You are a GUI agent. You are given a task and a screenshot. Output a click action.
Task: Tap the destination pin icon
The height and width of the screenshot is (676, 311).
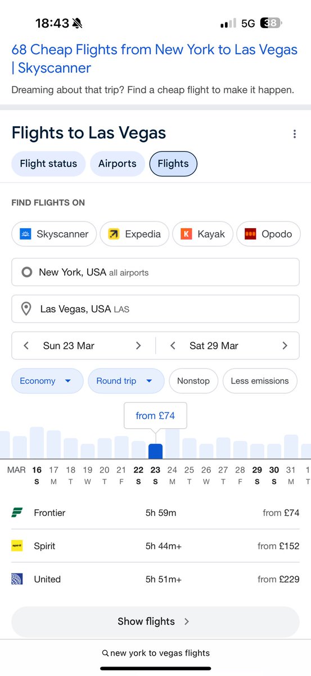point(26,309)
